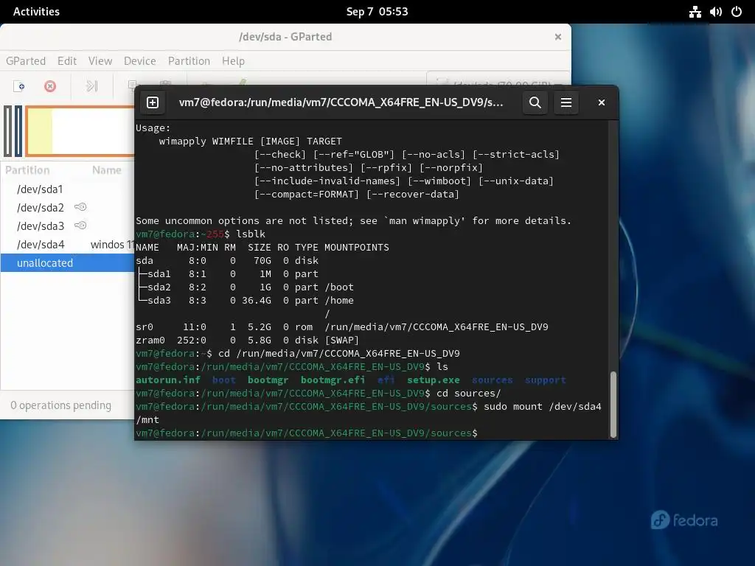Image resolution: width=755 pixels, height=566 pixels.
Task: Click the terminal search icon
Action: (x=535, y=102)
